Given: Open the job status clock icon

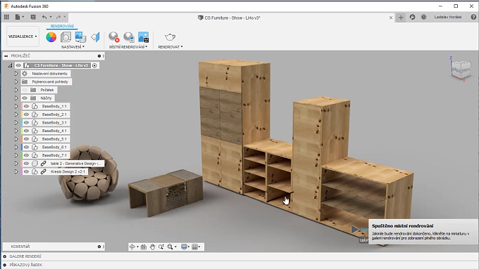Looking at the screenshot, I should (x=423, y=18).
